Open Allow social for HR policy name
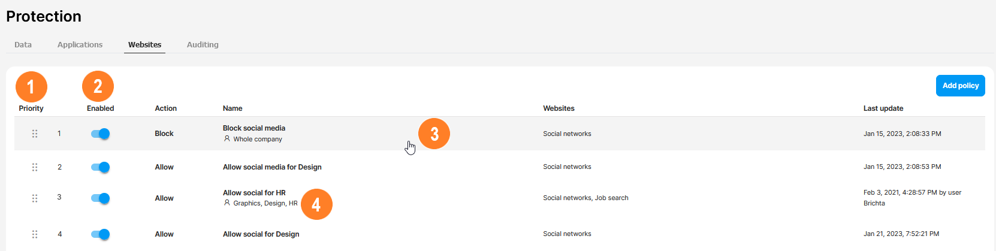The image size is (996, 251). click(x=254, y=193)
